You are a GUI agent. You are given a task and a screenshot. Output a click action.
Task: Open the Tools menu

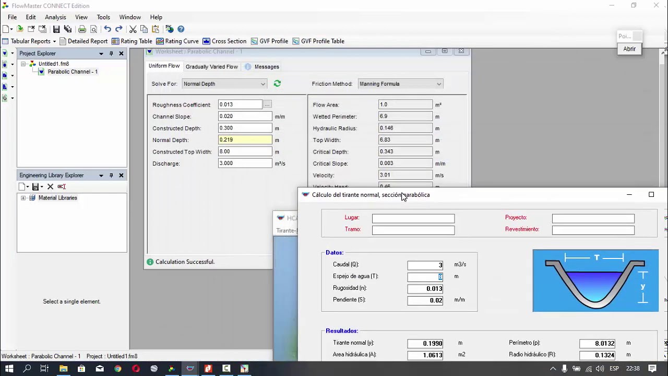point(103,17)
